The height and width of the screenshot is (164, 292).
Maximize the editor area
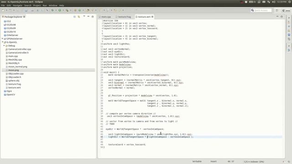tap(282, 17)
